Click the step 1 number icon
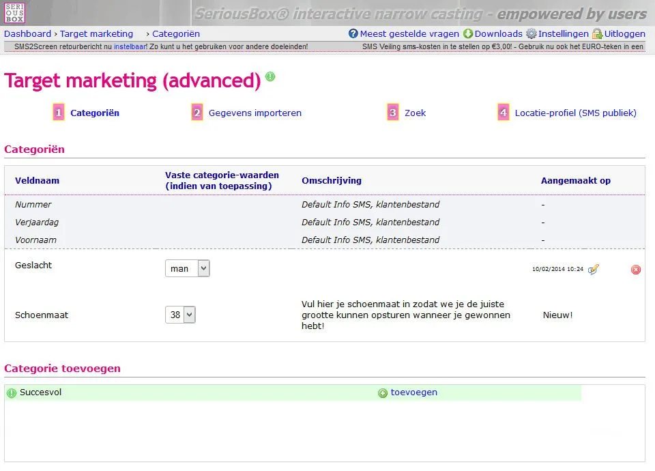 point(59,113)
